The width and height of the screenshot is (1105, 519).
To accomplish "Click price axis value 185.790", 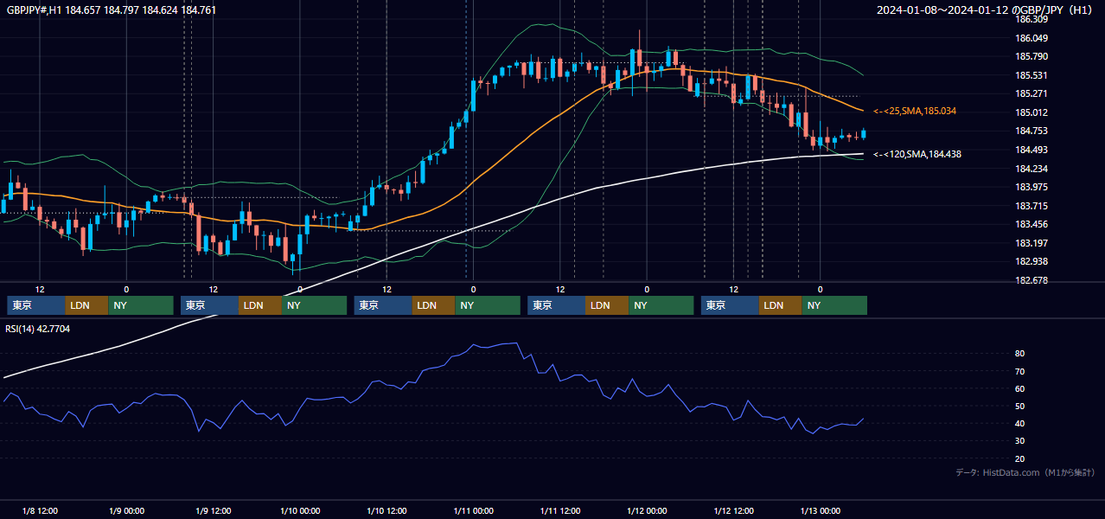I will click(1031, 56).
